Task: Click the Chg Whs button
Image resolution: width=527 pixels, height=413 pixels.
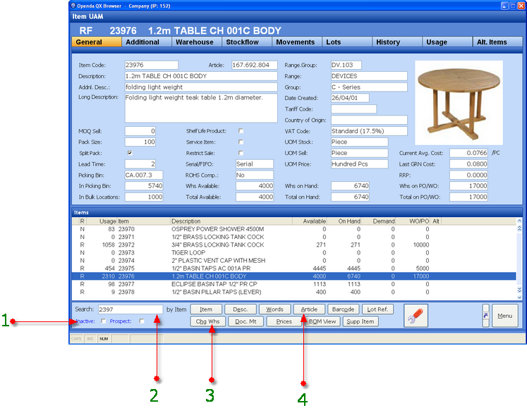Action: [207, 321]
